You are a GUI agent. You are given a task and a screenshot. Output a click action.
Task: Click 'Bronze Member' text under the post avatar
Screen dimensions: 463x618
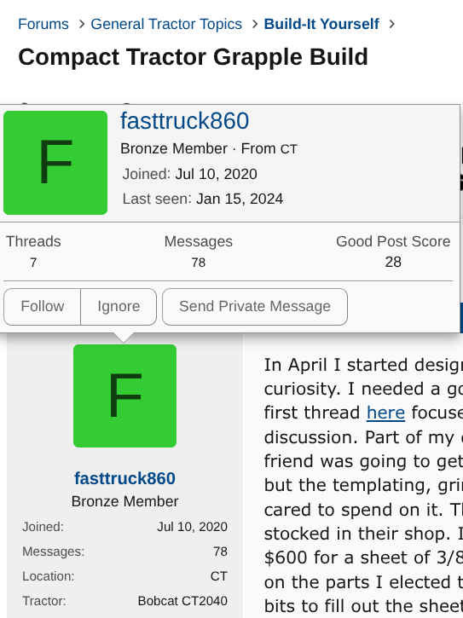pyautogui.click(x=124, y=501)
